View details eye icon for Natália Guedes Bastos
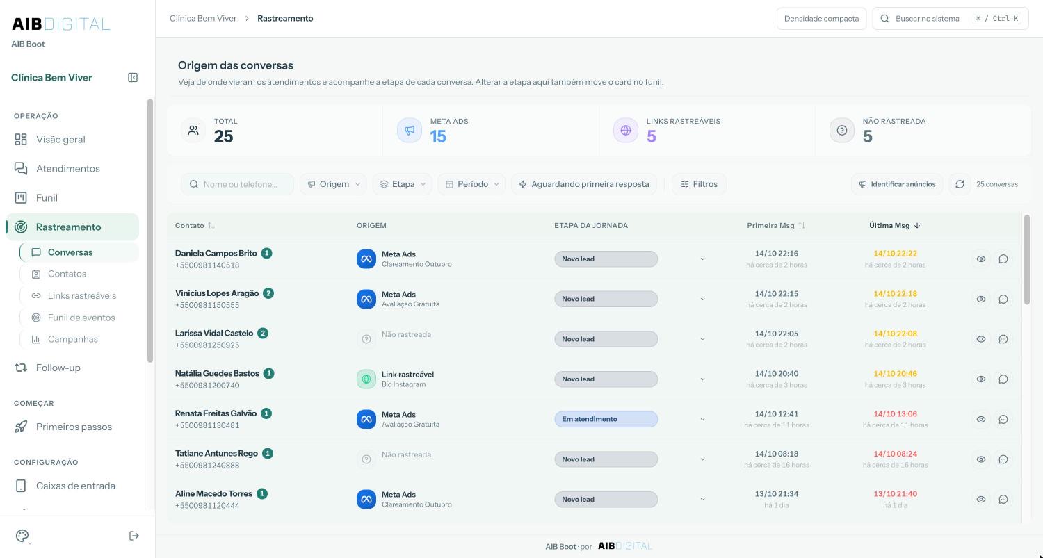This screenshot has width=1043, height=558. coord(981,379)
